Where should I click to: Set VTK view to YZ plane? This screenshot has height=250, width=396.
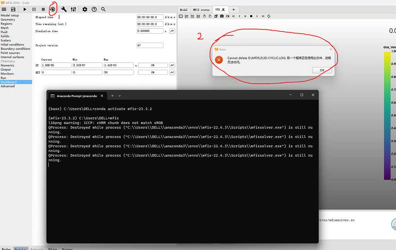pos(193,16)
